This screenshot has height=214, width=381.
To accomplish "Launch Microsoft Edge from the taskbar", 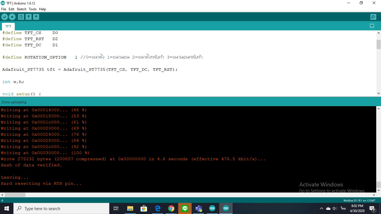I will tap(157, 208).
